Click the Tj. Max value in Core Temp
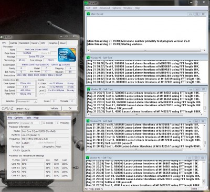Viewport: 210px width, 192px height. (x=33, y=160)
